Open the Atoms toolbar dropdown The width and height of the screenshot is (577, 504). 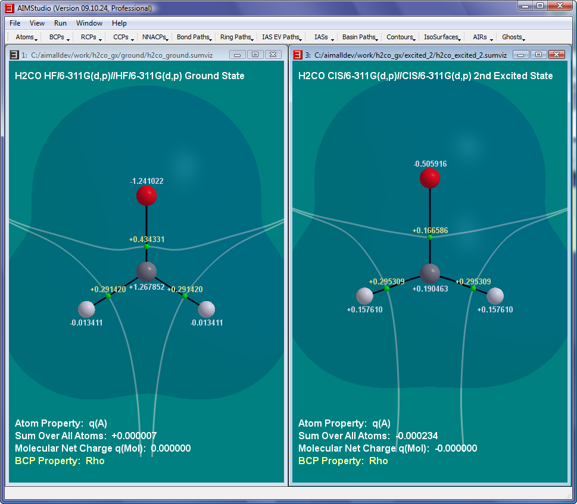[x=26, y=37]
